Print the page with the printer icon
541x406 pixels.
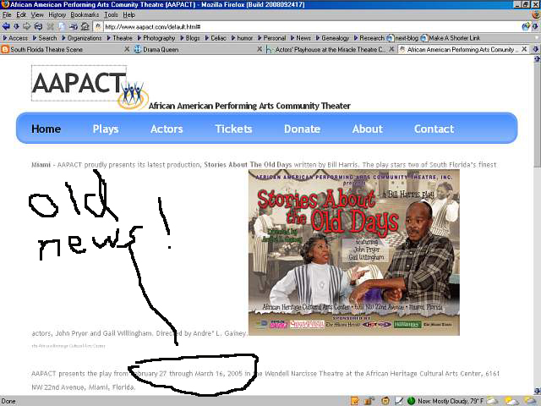point(74,26)
